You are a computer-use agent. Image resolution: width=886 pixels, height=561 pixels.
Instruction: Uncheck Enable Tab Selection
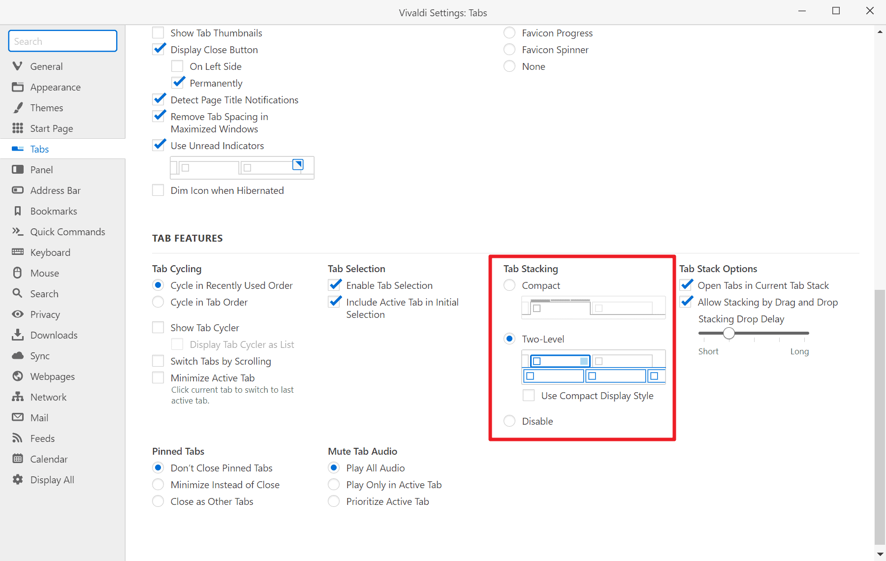pyautogui.click(x=334, y=285)
